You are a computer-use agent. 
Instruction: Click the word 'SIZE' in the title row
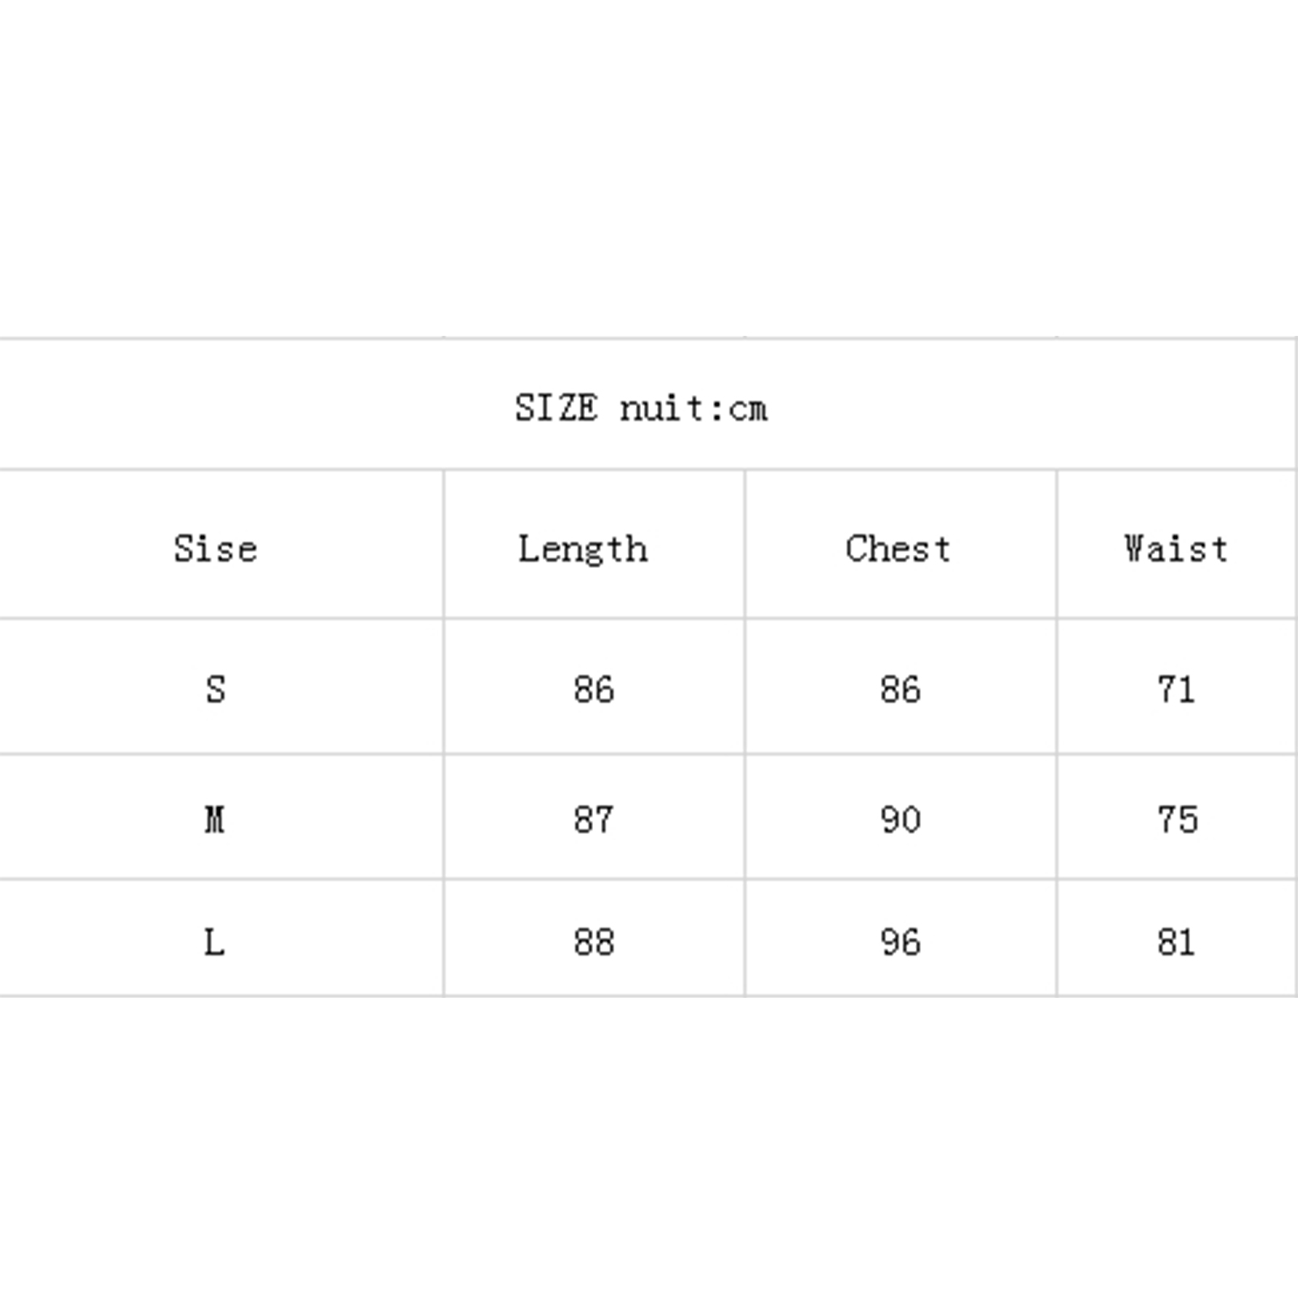point(557,407)
